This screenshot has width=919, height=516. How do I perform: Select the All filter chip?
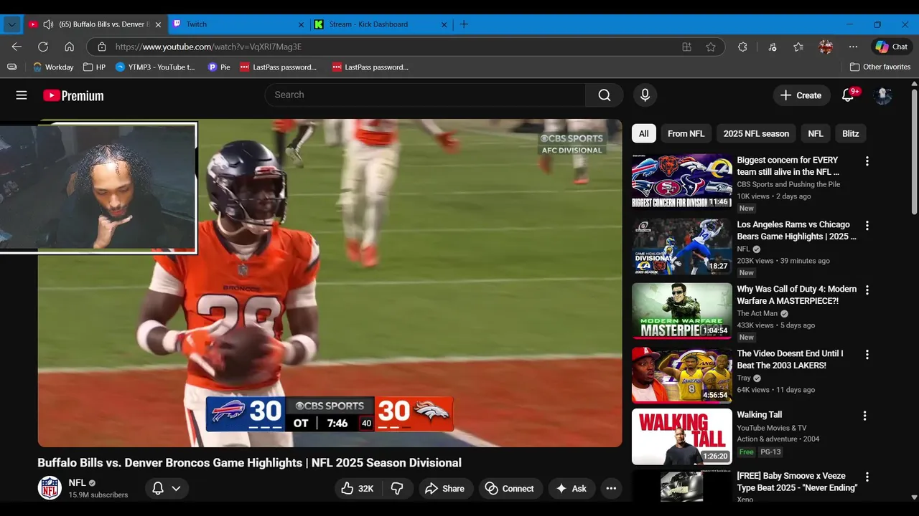coord(644,133)
